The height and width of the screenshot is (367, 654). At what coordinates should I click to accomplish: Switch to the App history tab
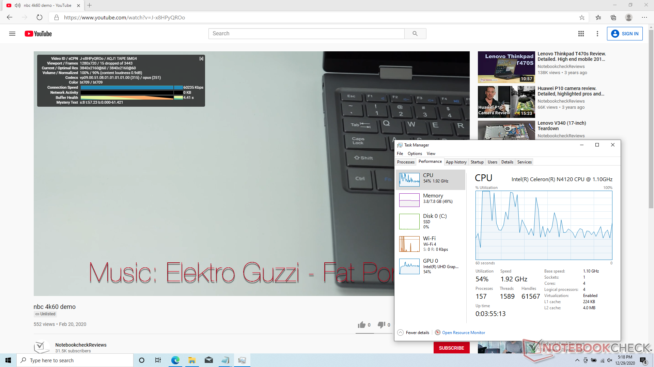click(x=456, y=162)
